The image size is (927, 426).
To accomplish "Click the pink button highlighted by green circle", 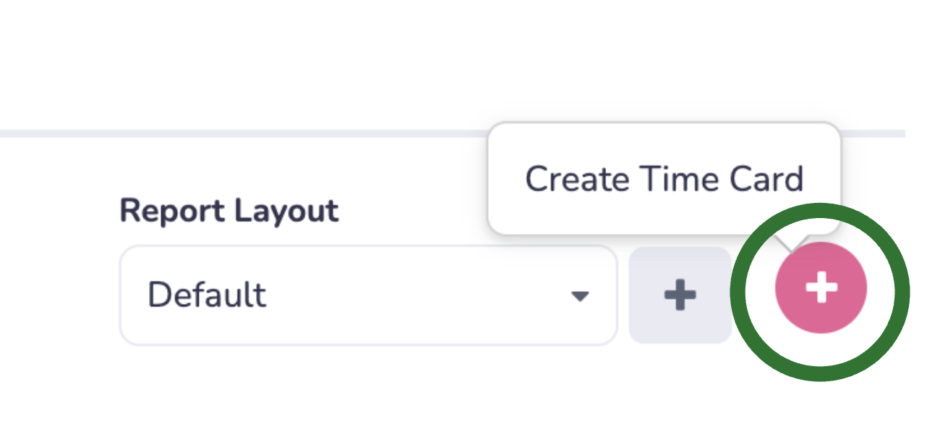I will (x=821, y=288).
